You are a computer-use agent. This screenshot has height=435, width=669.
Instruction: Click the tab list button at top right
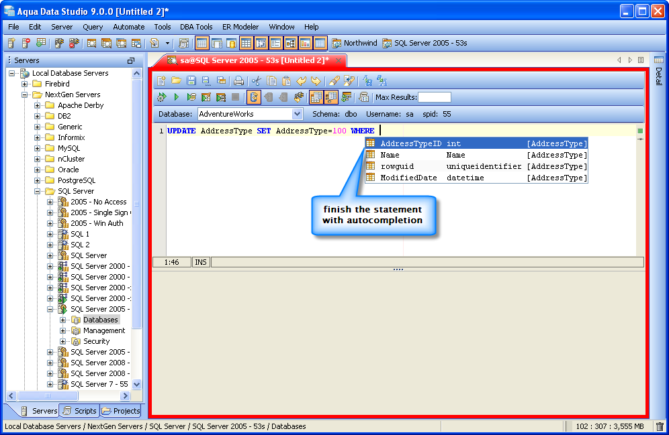click(x=641, y=60)
